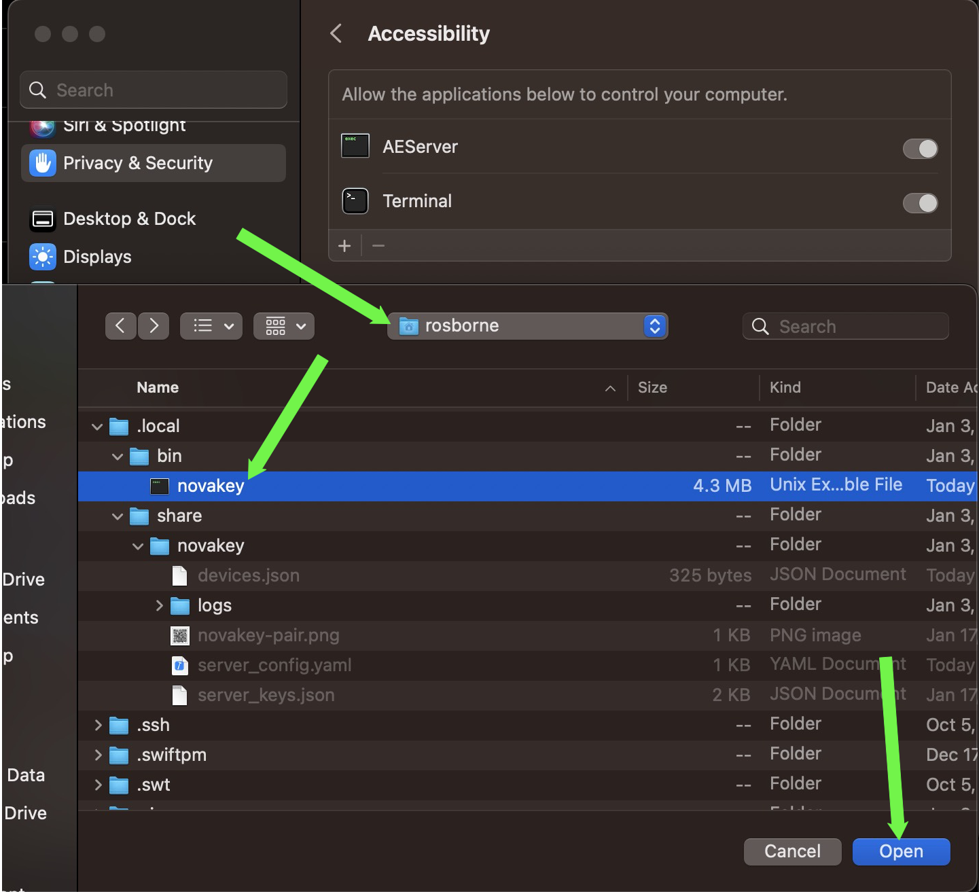Click the server_config.yaml document icon

[179, 665]
